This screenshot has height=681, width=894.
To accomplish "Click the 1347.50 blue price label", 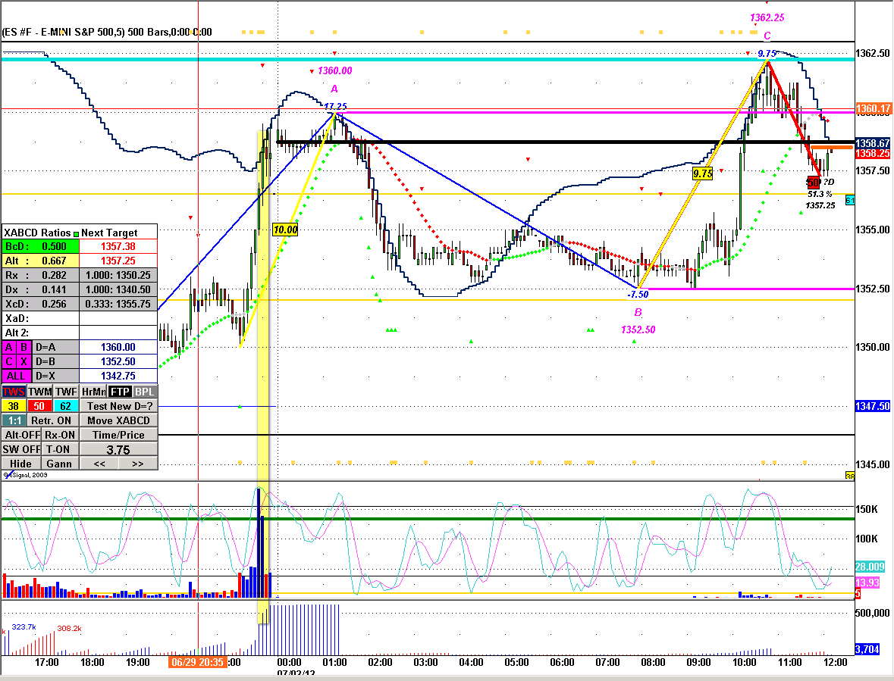I will pos(872,406).
